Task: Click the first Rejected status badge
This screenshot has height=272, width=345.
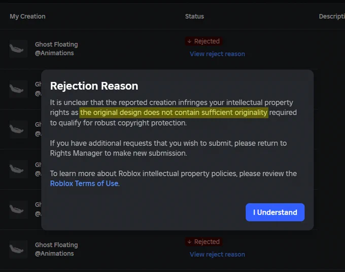Action: pyautogui.click(x=204, y=42)
